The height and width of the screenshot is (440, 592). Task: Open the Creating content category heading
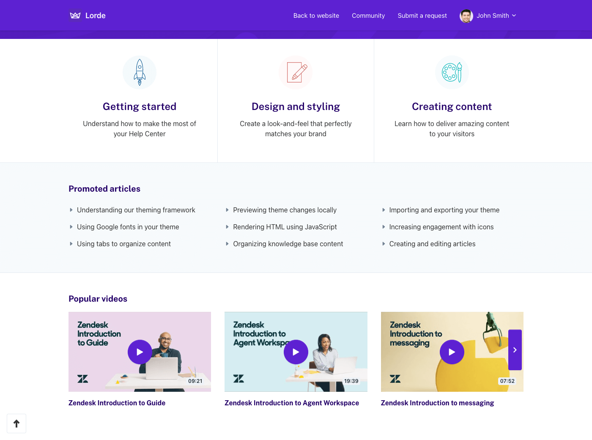pos(452,107)
